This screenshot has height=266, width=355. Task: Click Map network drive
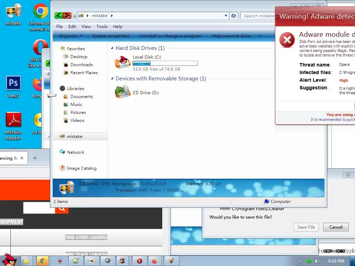tap(231, 36)
